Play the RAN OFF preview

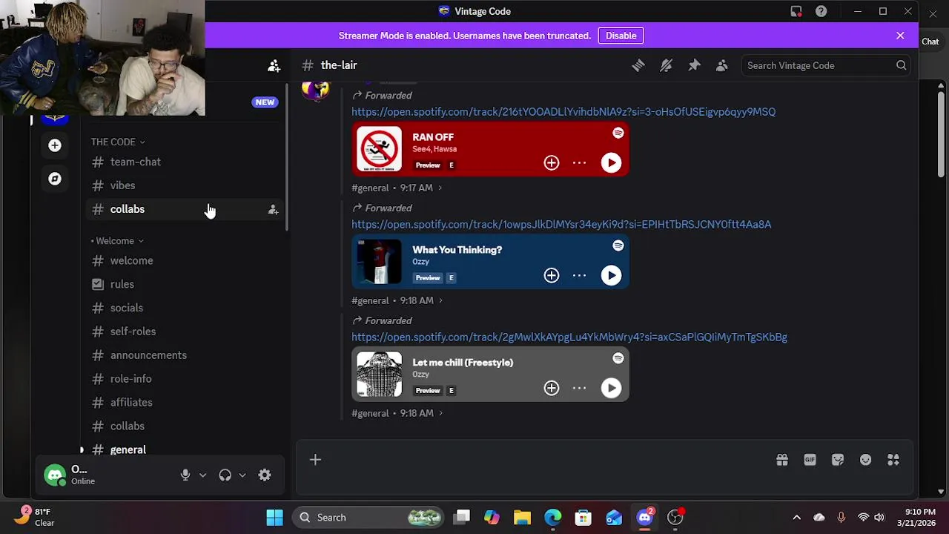pyautogui.click(x=611, y=163)
